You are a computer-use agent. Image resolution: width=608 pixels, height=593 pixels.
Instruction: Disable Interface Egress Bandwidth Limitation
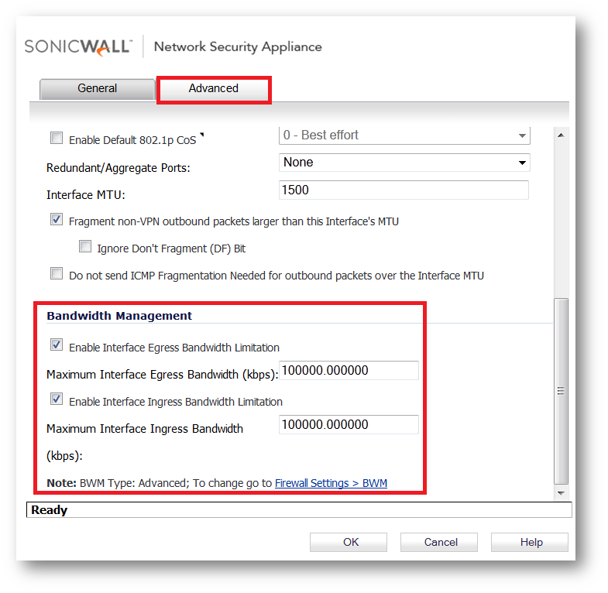57,345
